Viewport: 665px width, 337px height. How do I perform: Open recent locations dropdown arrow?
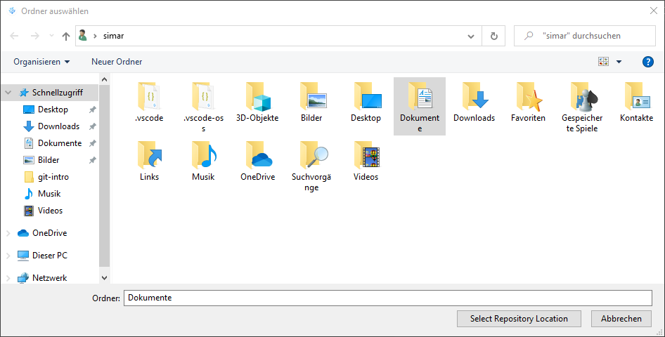(x=51, y=36)
